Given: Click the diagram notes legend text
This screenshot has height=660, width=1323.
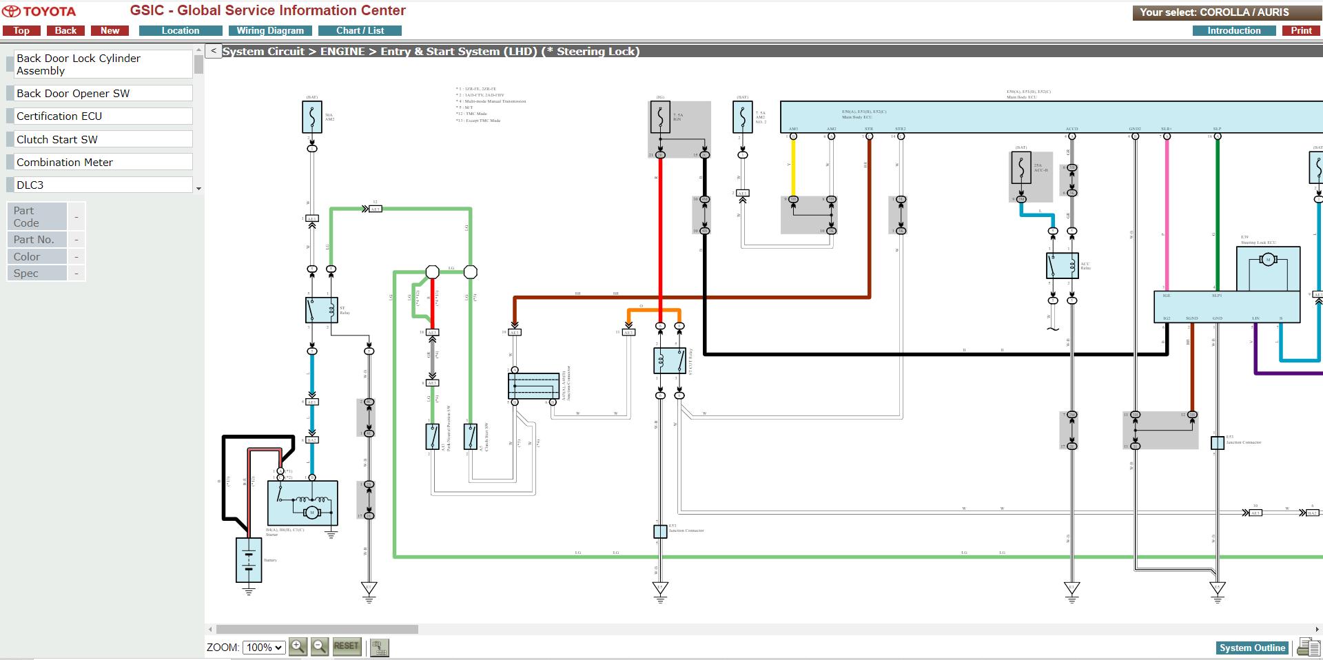Looking at the screenshot, I should pos(491,105).
